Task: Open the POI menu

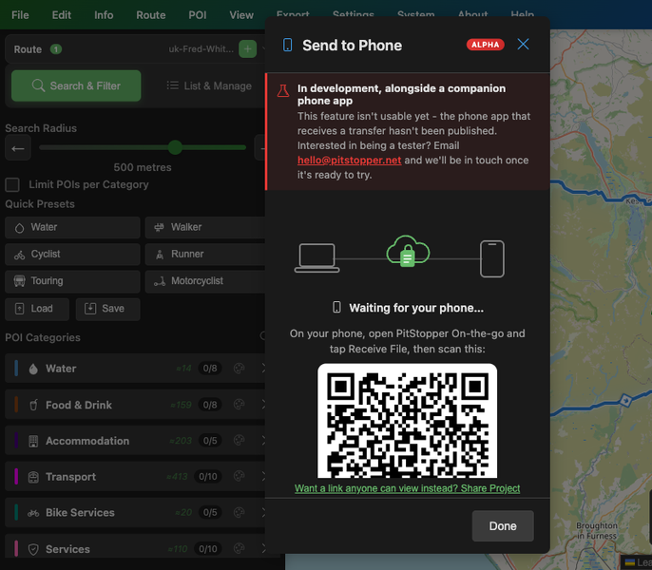Action: [x=198, y=15]
